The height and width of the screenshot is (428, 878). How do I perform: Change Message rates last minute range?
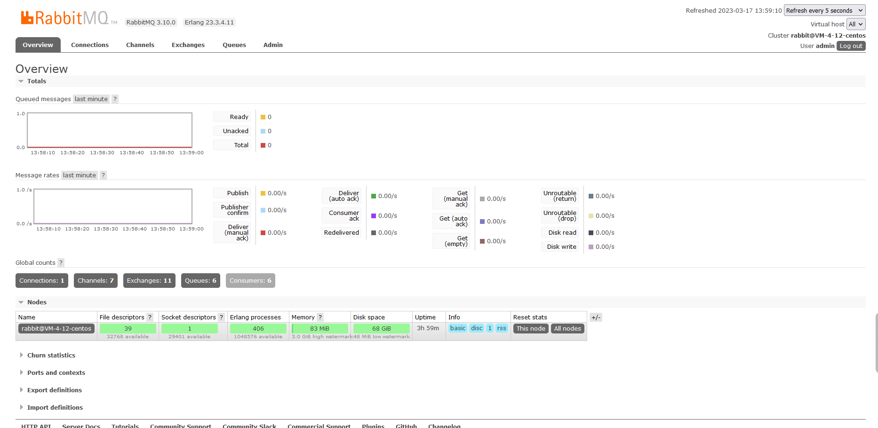tap(80, 175)
